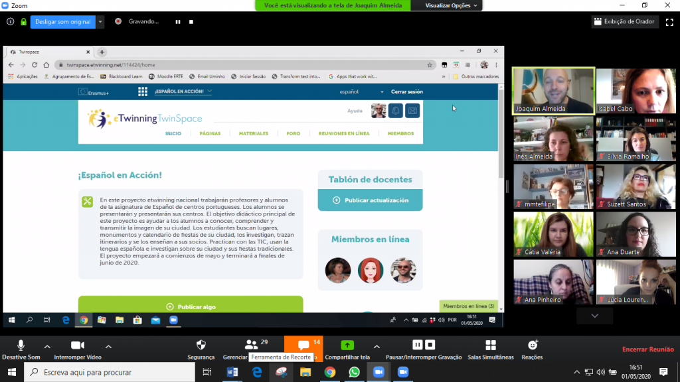Viewport: 680px width, 382px height.
Task: Click Publicar actualización button
Action: (x=371, y=200)
